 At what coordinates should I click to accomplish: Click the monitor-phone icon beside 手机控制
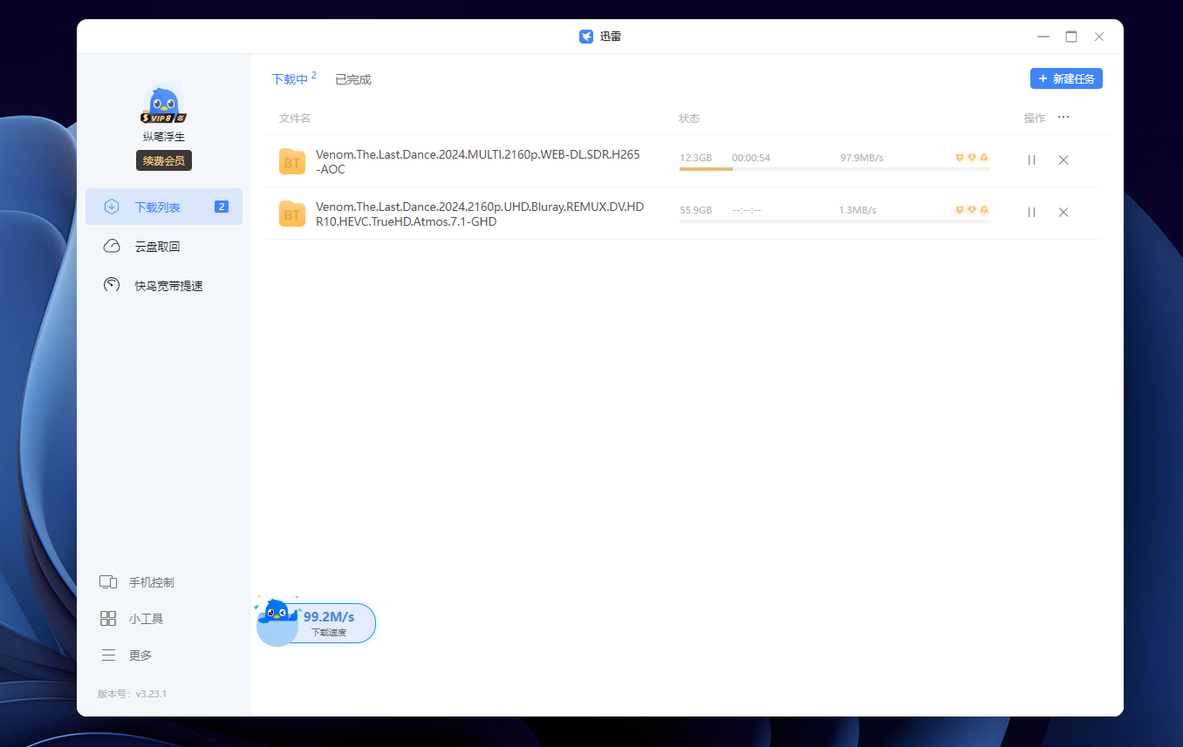click(x=108, y=582)
